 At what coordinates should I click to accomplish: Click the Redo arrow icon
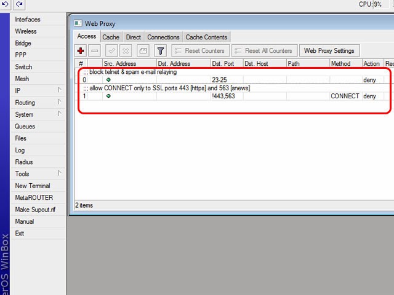coord(19,4)
